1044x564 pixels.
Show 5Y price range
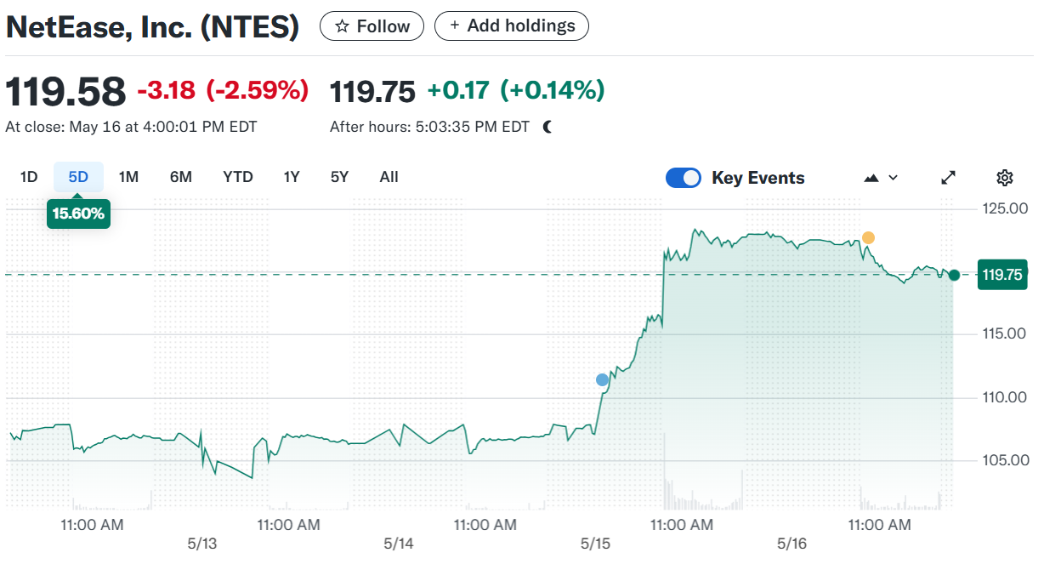pos(339,177)
